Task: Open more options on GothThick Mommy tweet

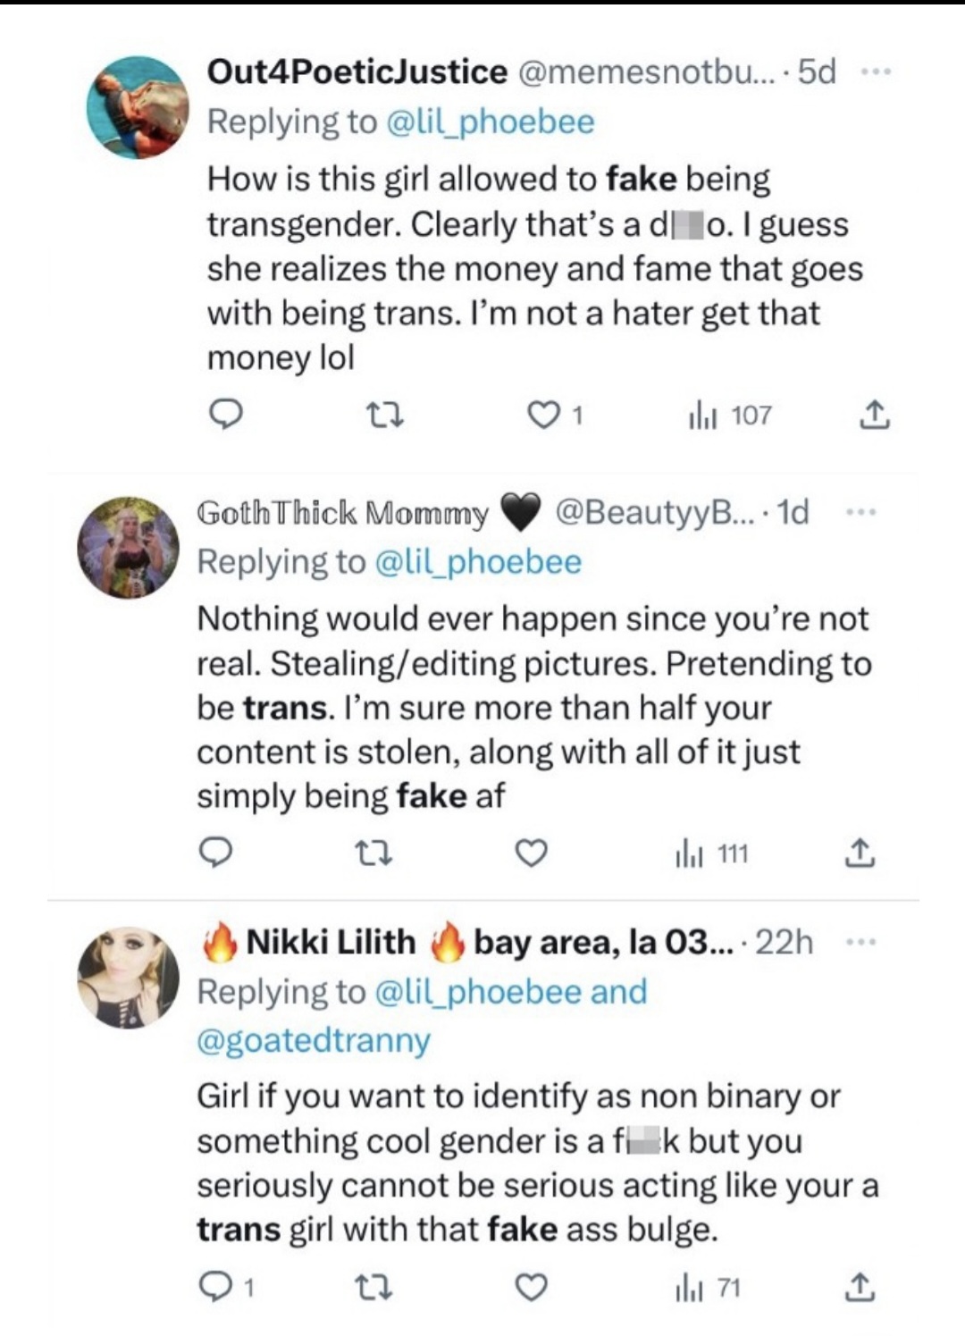Action: pyautogui.click(x=860, y=512)
